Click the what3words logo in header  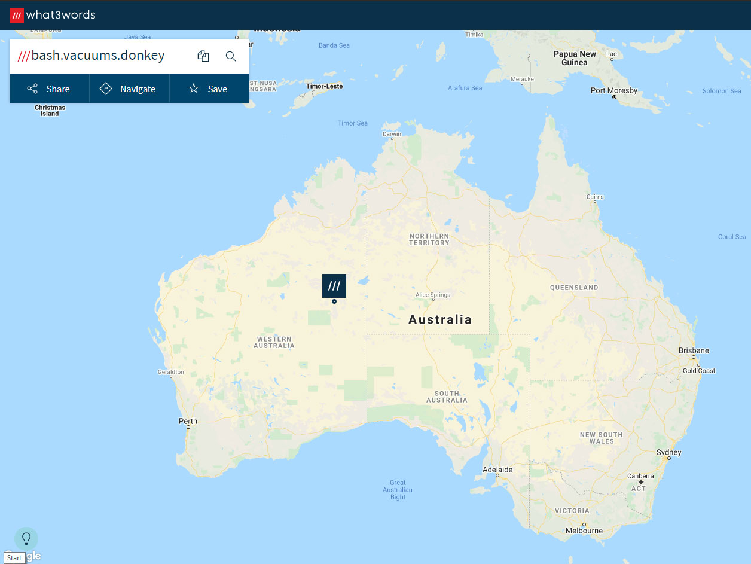click(52, 15)
